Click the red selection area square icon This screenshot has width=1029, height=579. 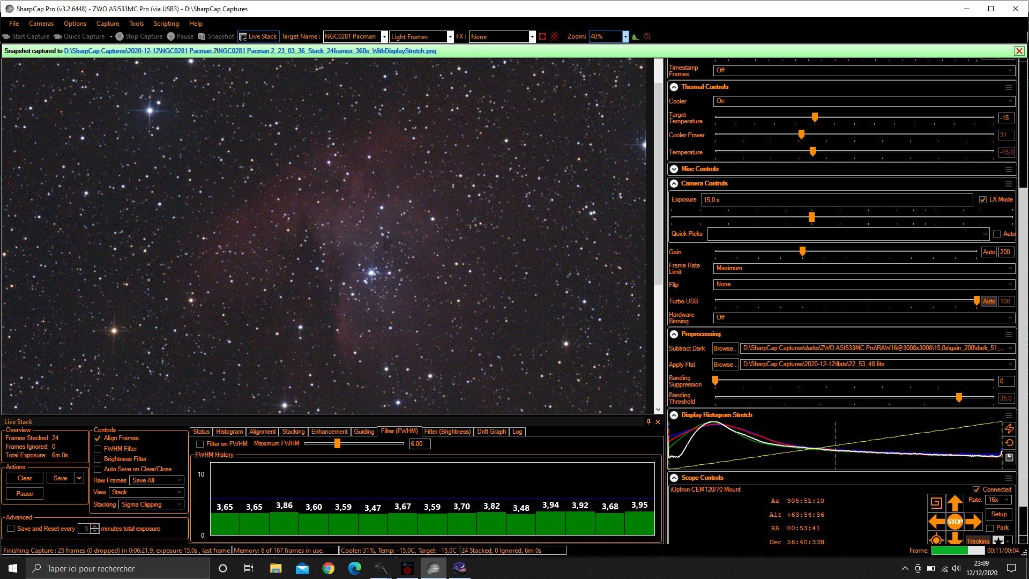[x=542, y=36]
